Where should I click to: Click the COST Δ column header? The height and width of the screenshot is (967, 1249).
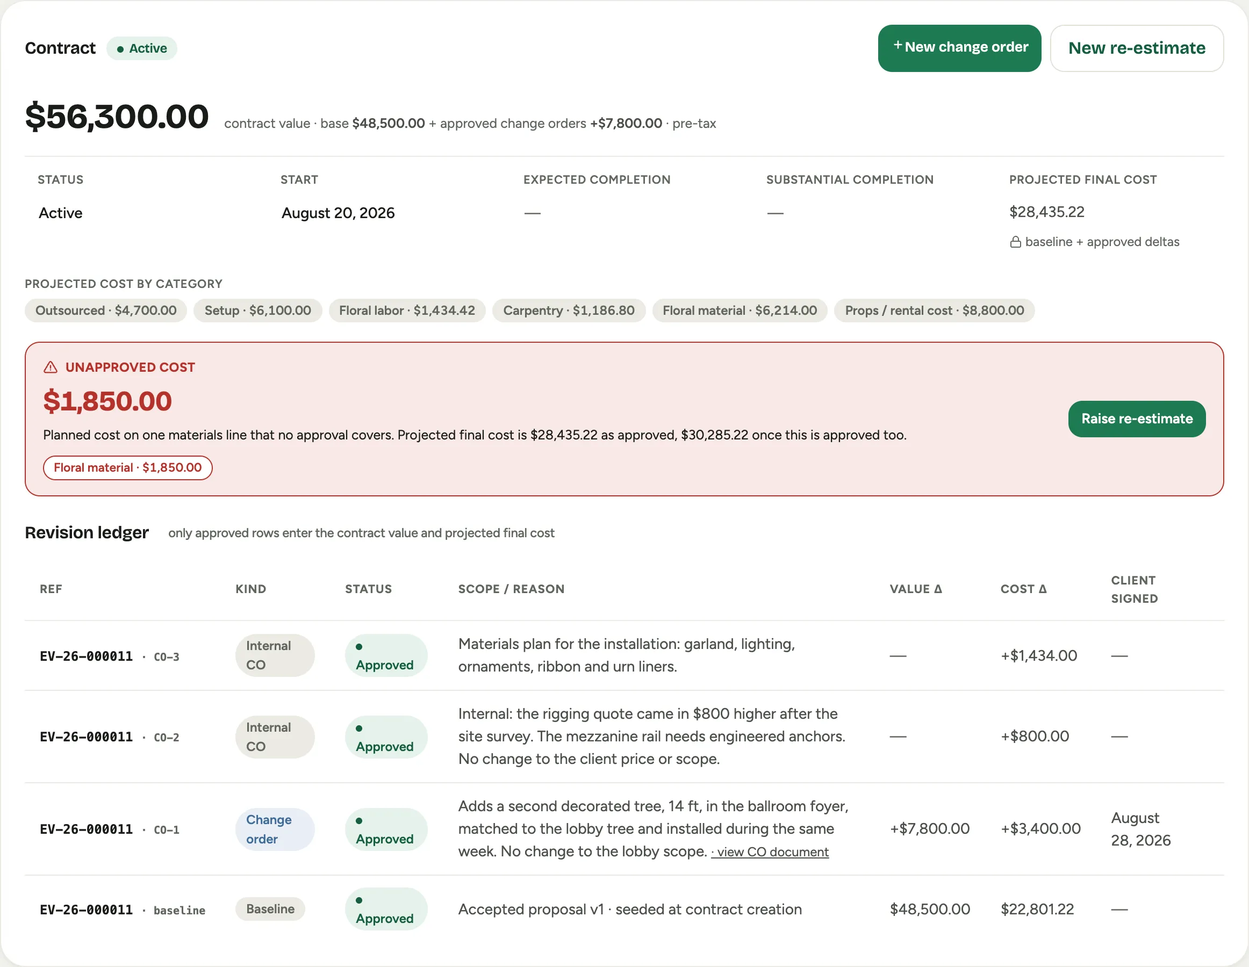(1023, 589)
